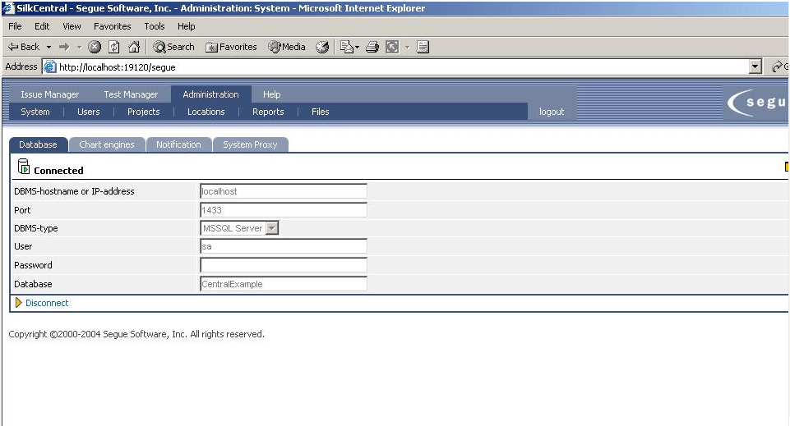Refresh the page with Refresh icon
This screenshot has height=426, width=790.
point(114,47)
